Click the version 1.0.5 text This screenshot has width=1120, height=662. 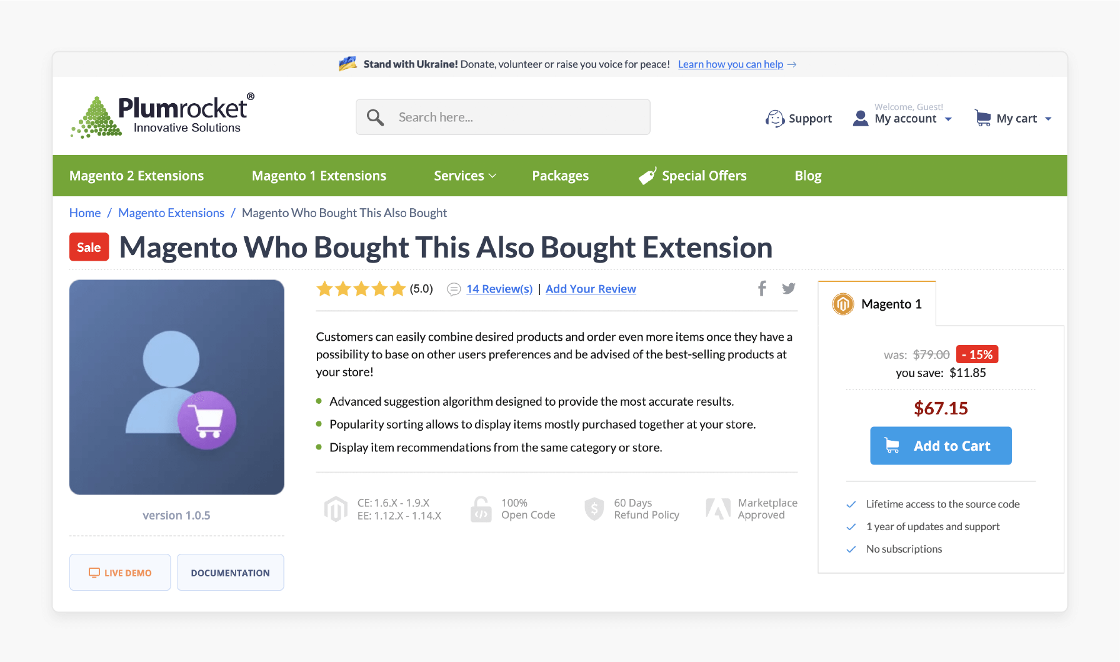(176, 515)
